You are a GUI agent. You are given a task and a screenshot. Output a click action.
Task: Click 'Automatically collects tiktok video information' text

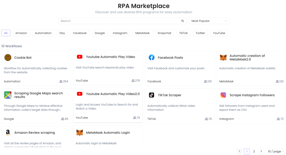click(x=171, y=108)
